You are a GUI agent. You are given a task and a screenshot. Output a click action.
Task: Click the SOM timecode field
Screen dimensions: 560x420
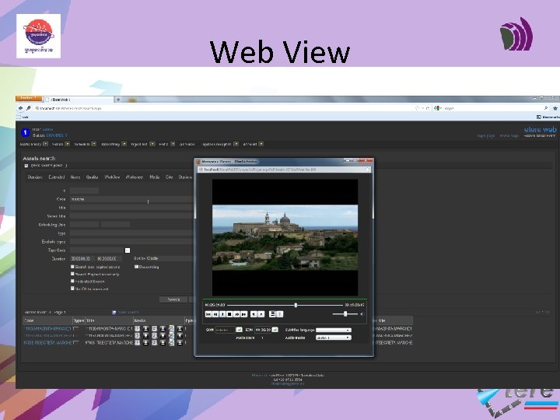point(225,330)
